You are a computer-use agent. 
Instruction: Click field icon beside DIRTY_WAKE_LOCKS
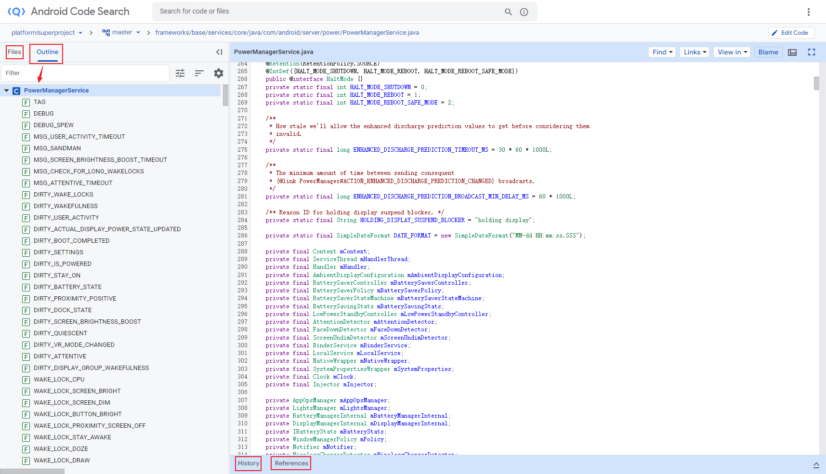point(26,195)
